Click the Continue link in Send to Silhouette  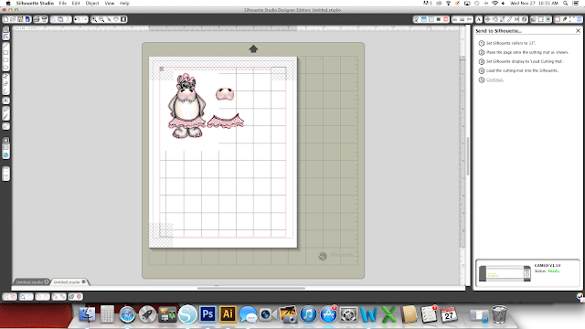[495, 80]
